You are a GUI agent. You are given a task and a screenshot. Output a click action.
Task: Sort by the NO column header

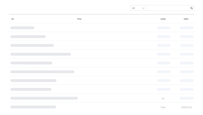[12, 19]
